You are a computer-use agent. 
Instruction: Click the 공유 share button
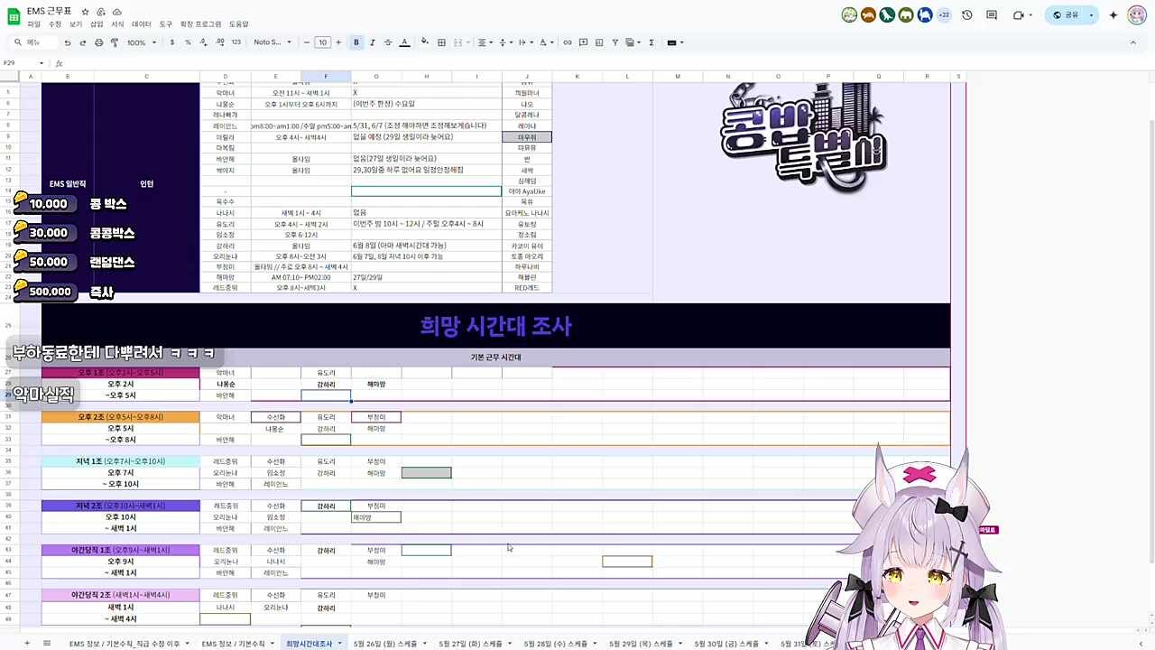(x=1065, y=15)
